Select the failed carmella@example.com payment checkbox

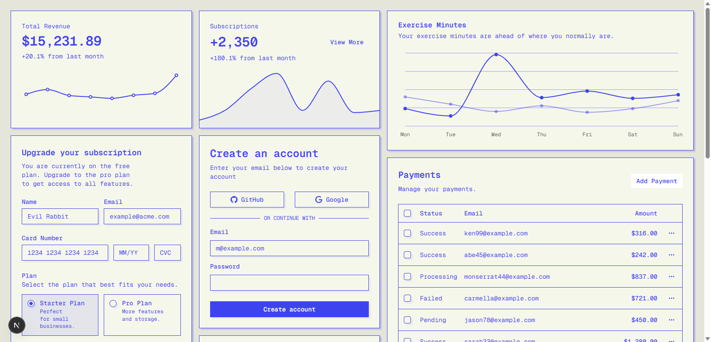point(407,298)
